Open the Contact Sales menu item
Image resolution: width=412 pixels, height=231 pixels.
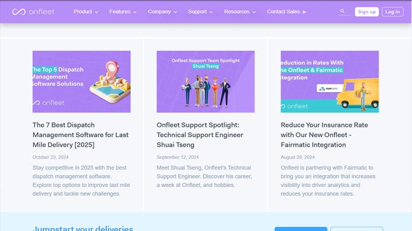(286, 12)
